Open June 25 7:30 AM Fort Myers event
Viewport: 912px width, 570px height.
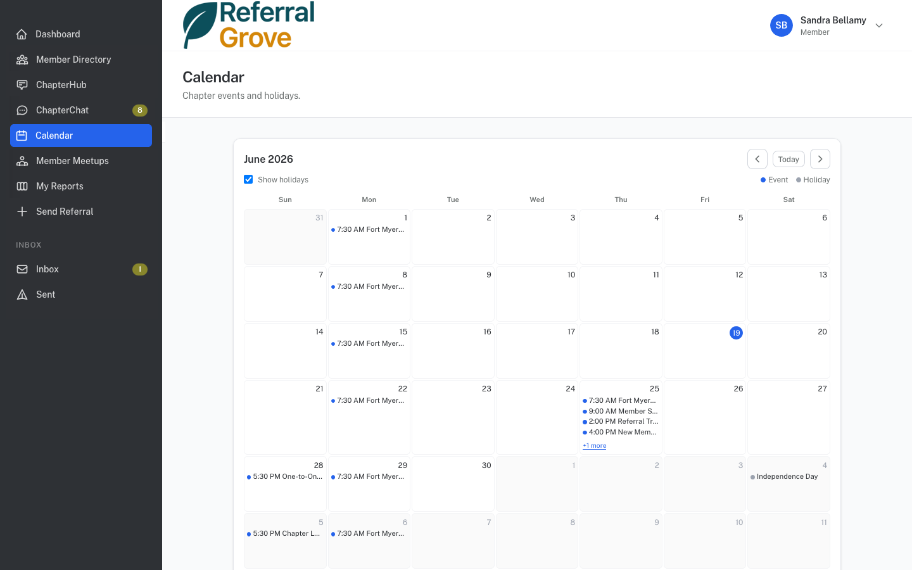621,401
